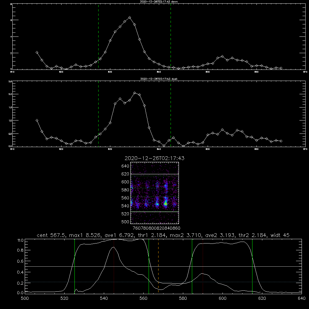
Task: Click the highest diamond marker in the dusk plot
Action: pos(135,93)
